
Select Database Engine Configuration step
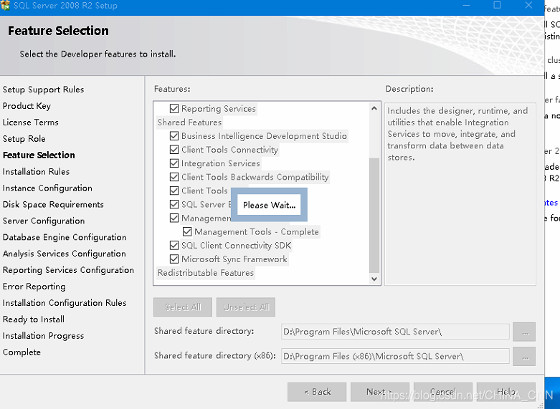point(65,237)
